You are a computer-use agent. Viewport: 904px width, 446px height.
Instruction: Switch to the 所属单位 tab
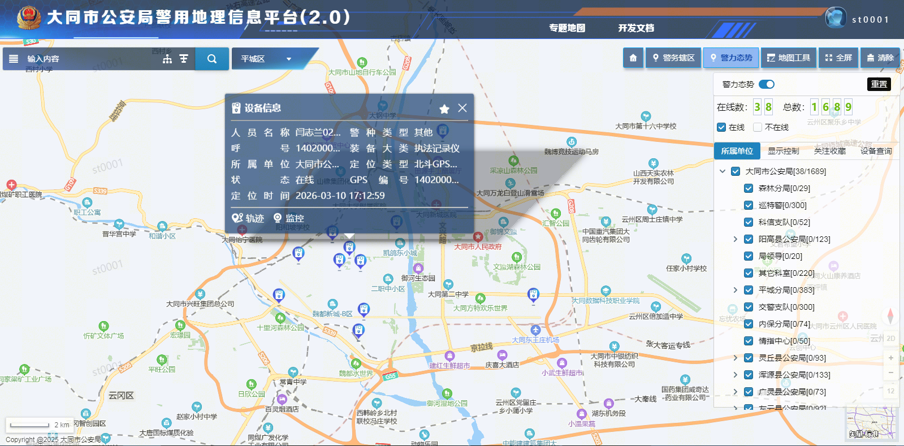coord(737,151)
